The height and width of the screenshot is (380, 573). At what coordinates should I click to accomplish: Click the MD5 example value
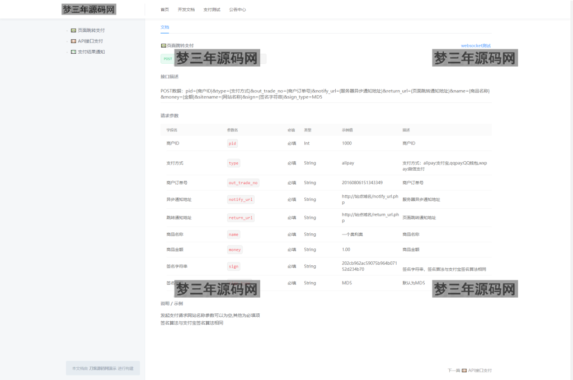347,283
